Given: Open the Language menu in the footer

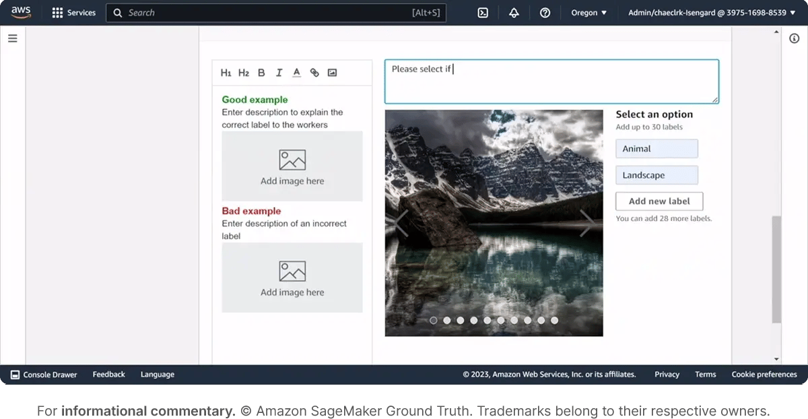Looking at the screenshot, I should click(x=157, y=374).
